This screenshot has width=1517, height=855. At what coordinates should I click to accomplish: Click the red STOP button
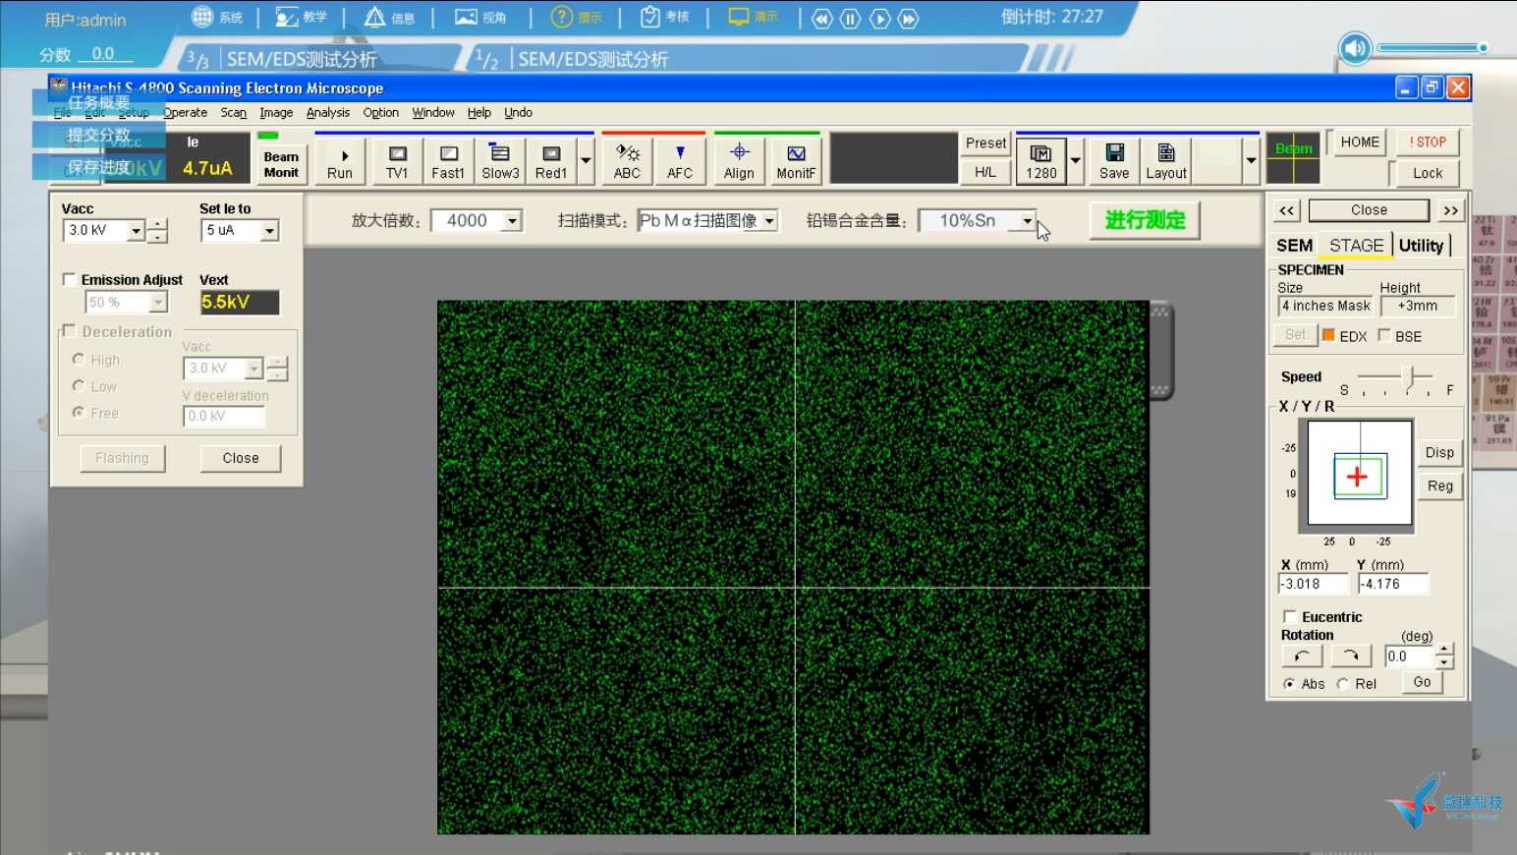pos(1428,142)
